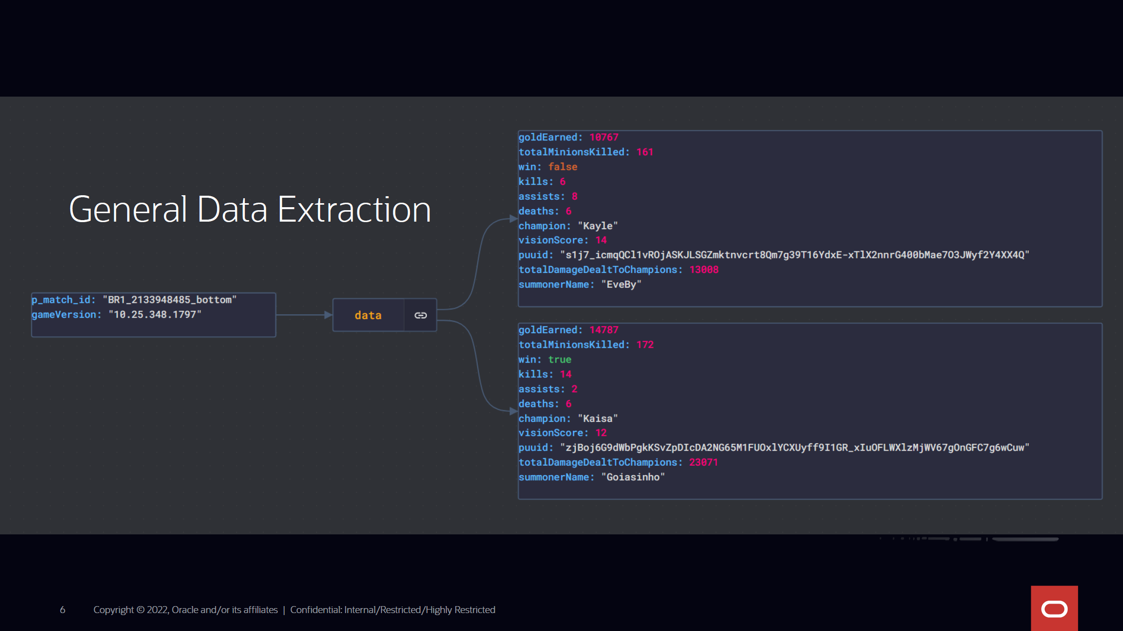
Task: Select the orange "data" node label
Action: pos(368,315)
